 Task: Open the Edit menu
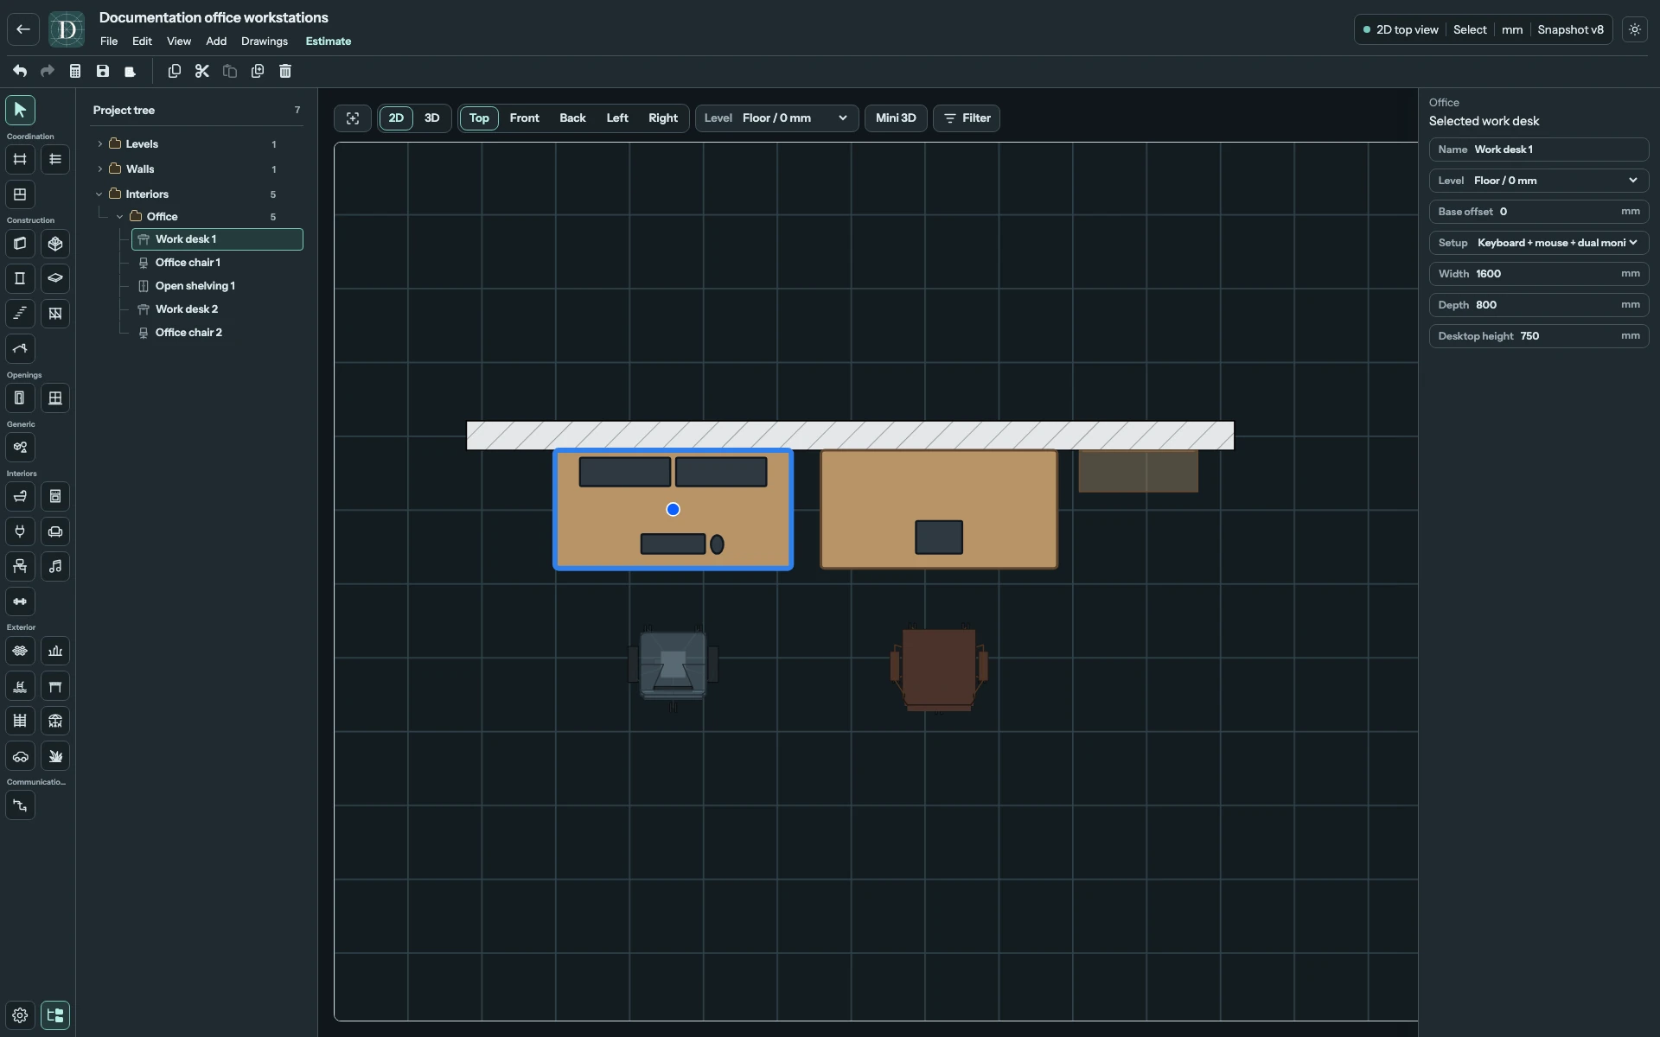[x=142, y=41]
